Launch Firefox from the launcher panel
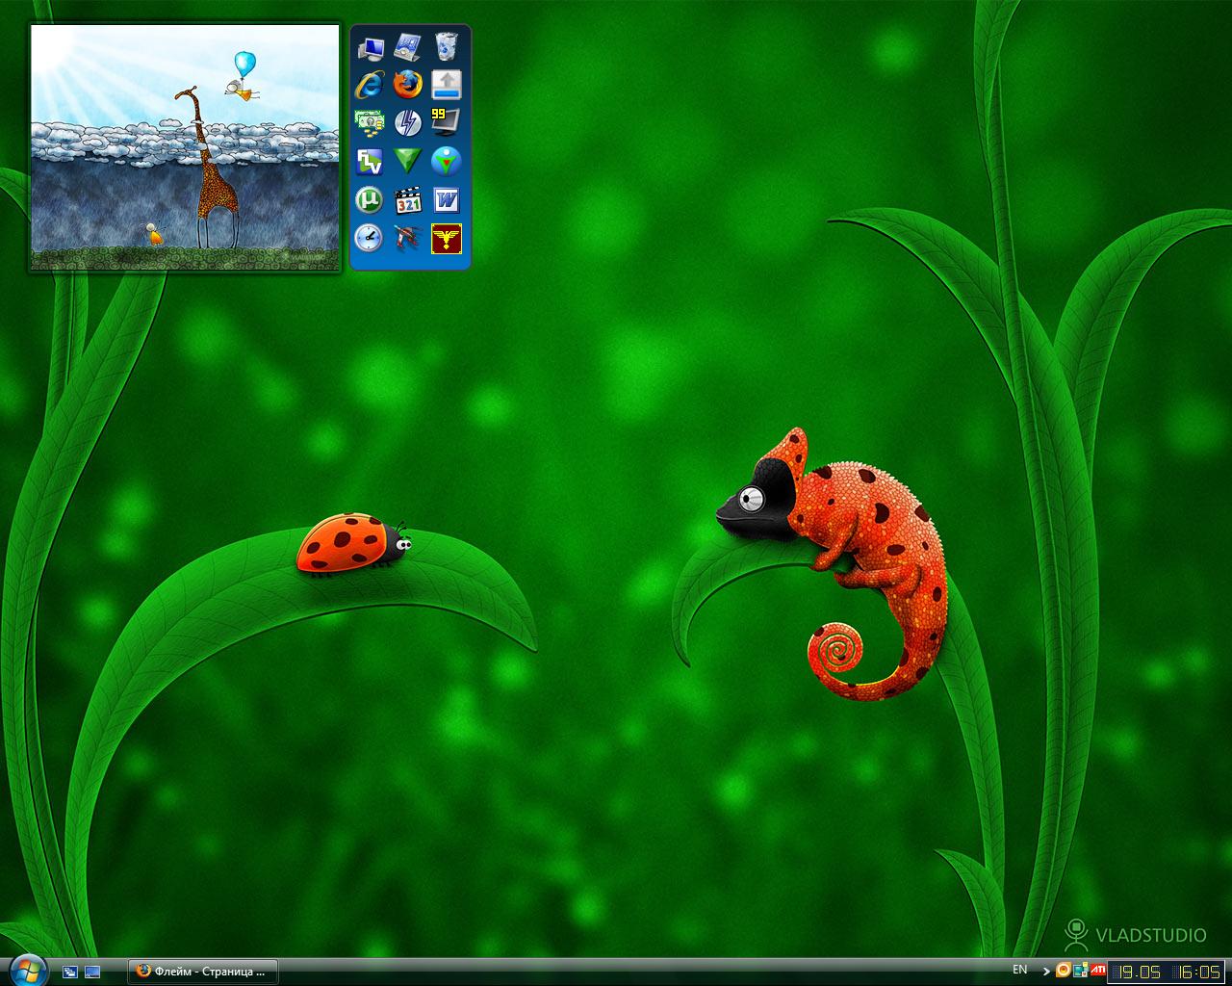1232x986 pixels. pyautogui.click(x=408, y=85)
